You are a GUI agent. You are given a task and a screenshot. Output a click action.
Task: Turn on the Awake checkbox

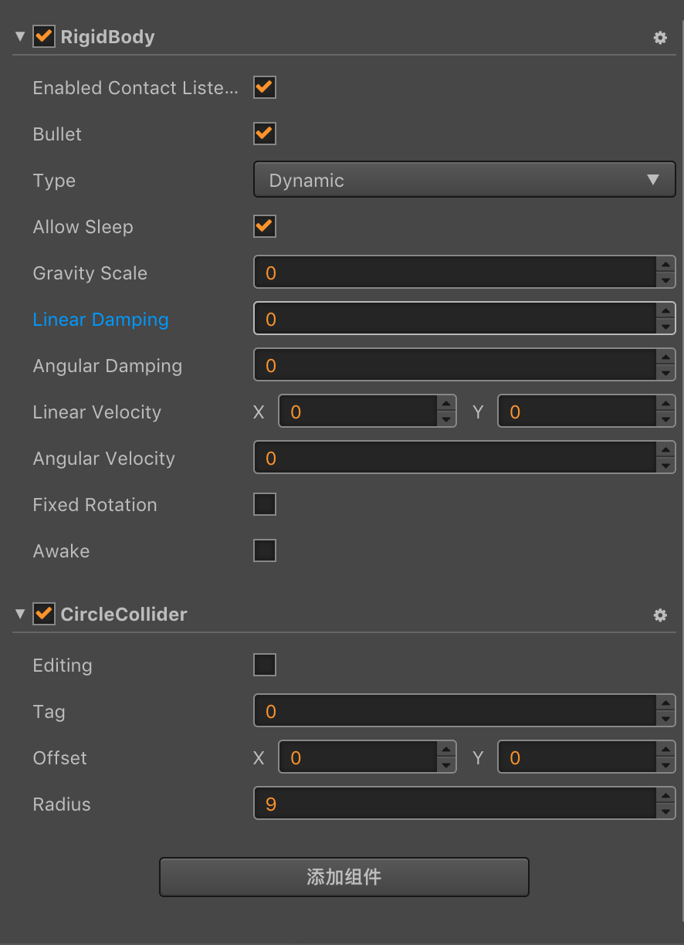click(265, 550)
